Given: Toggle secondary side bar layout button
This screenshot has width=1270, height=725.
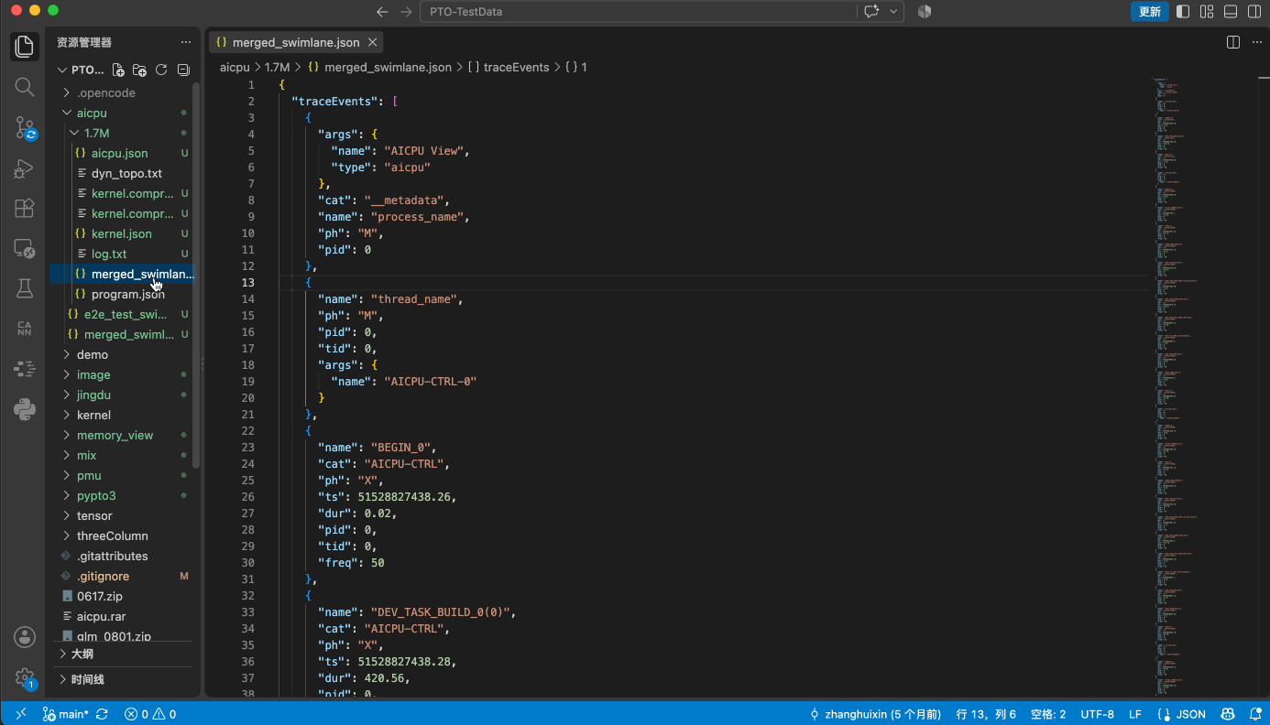Looking at the screenshot, I should tap(1254, 12).
